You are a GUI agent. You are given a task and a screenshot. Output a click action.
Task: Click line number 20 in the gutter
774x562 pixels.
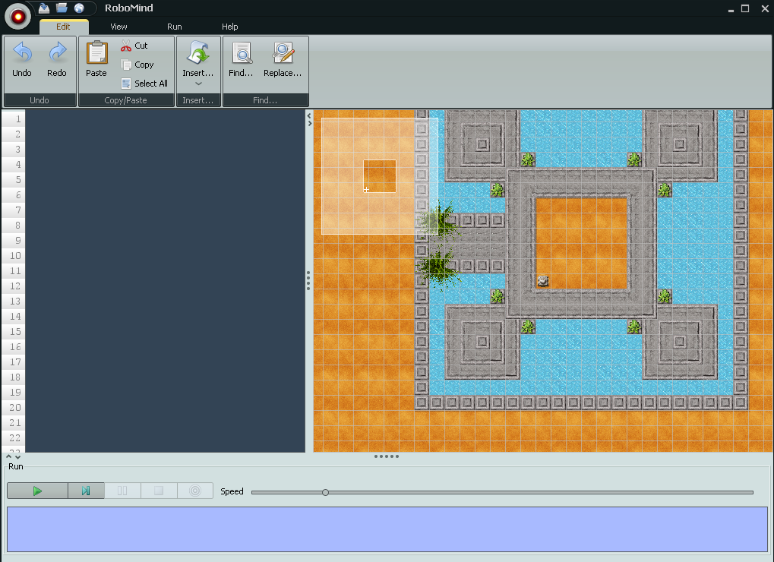pos(15,408)
